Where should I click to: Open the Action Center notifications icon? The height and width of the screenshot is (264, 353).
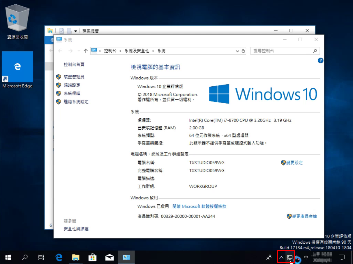[342, 257]
